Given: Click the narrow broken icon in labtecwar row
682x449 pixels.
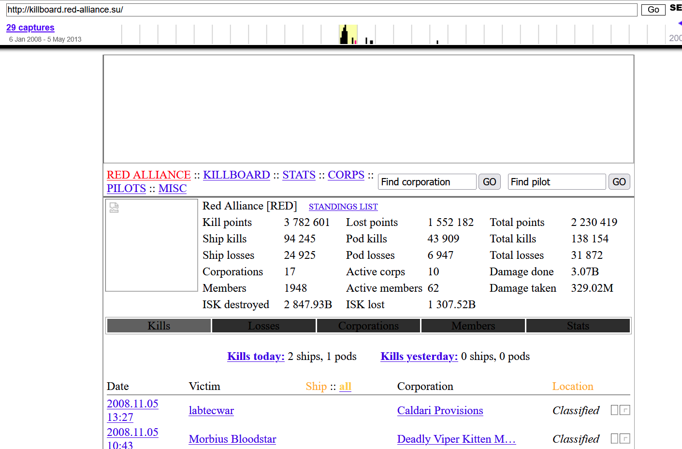Looking at the screenshot, I should click(614, 410).
